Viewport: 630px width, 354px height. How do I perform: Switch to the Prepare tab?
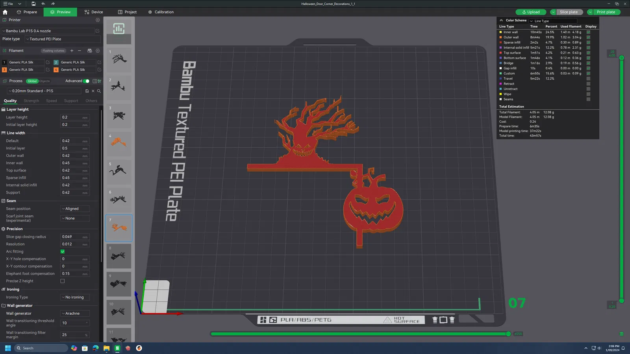(x=27, y=12)
